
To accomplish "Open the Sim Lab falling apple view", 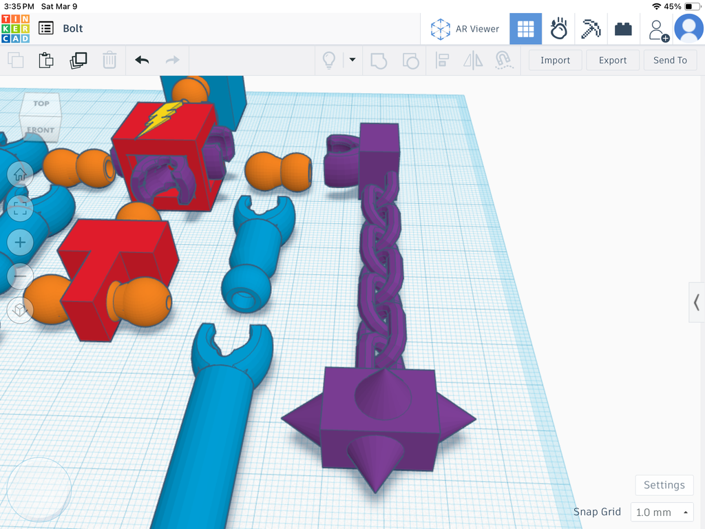I will tap(558, 29).
